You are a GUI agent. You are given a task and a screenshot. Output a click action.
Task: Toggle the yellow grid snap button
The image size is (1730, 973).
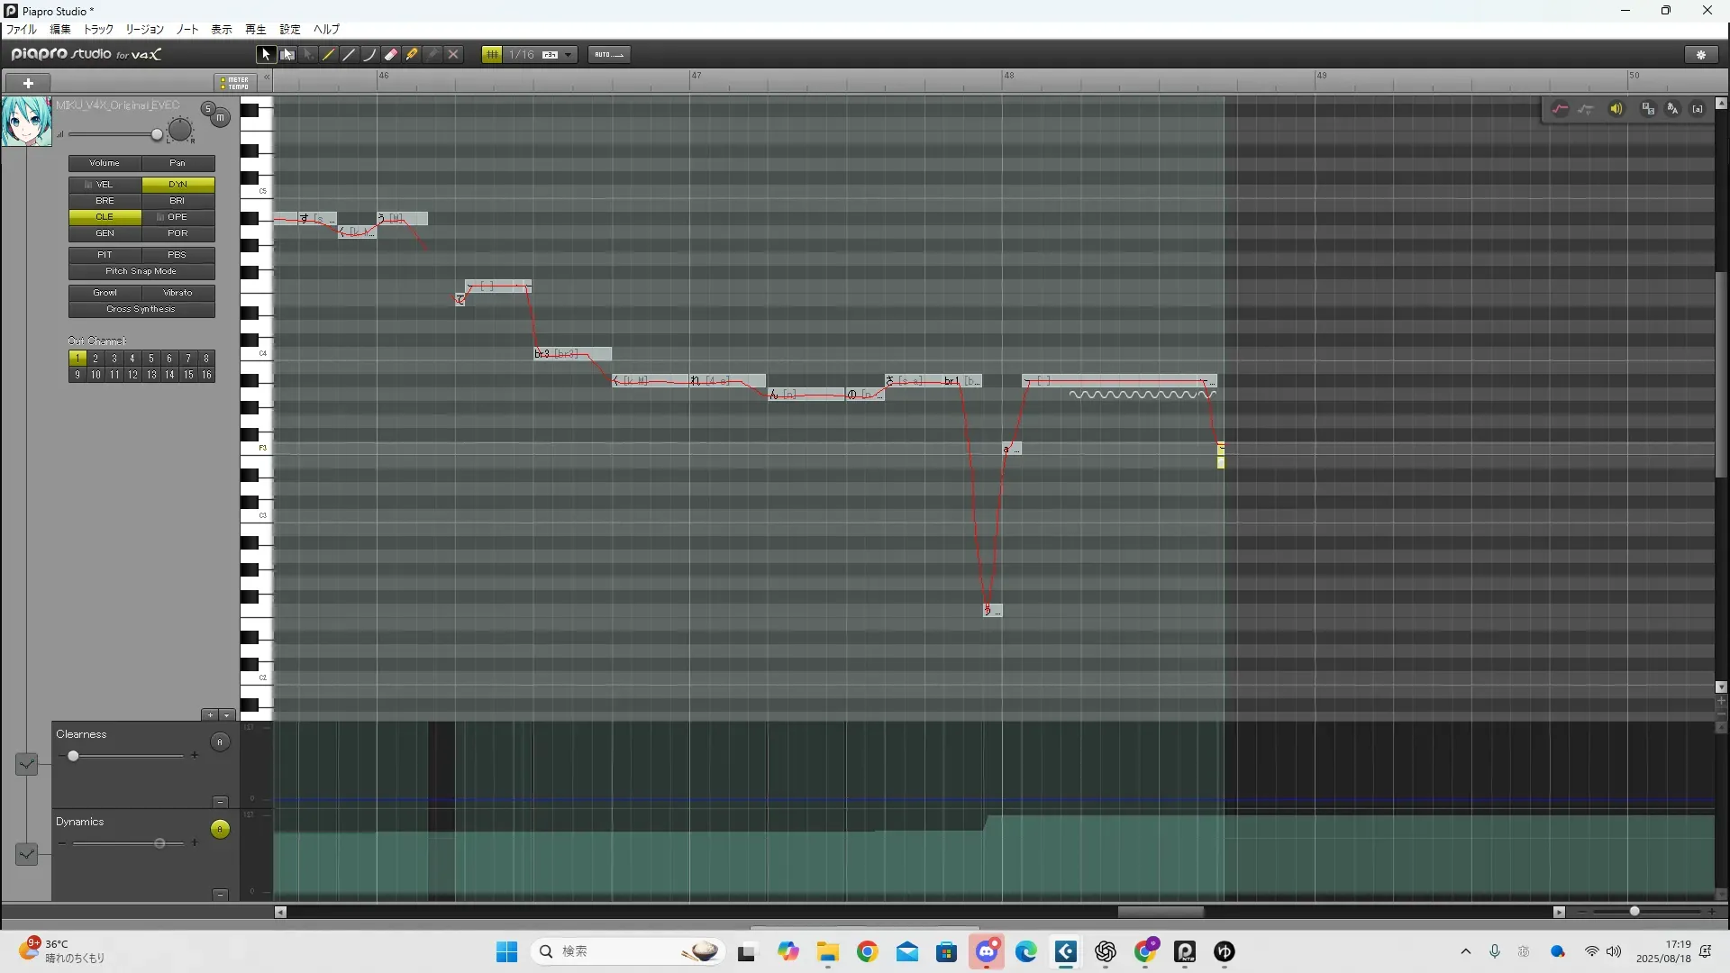coord(492,55)
